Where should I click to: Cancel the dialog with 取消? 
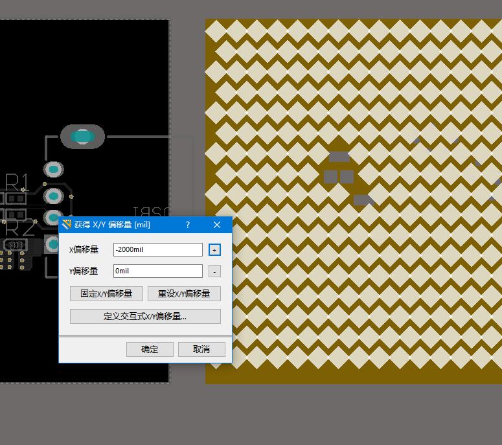(x=201, y=349)
